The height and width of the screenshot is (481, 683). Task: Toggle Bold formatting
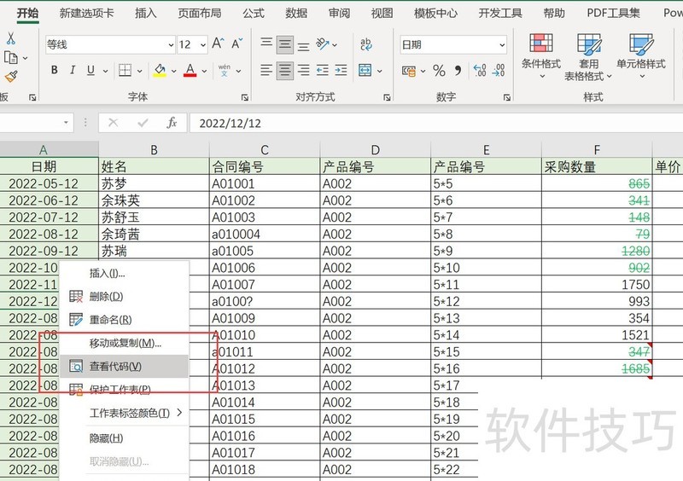pyautogui.click(x=55, y=71)
